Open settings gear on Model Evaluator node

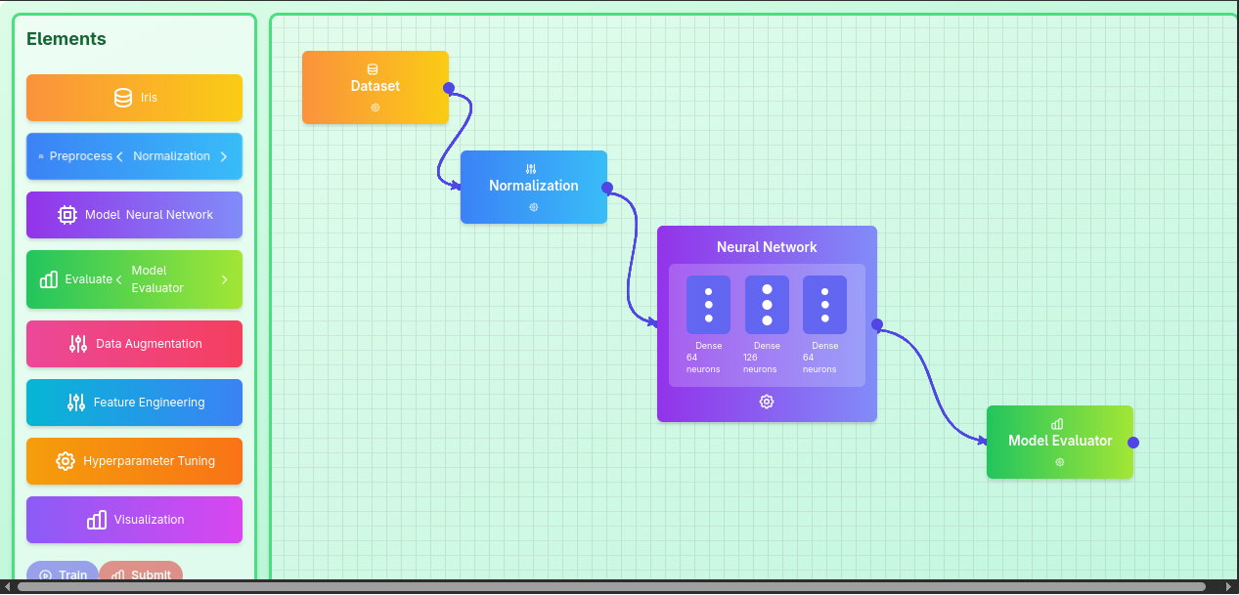pos(1060,462)
